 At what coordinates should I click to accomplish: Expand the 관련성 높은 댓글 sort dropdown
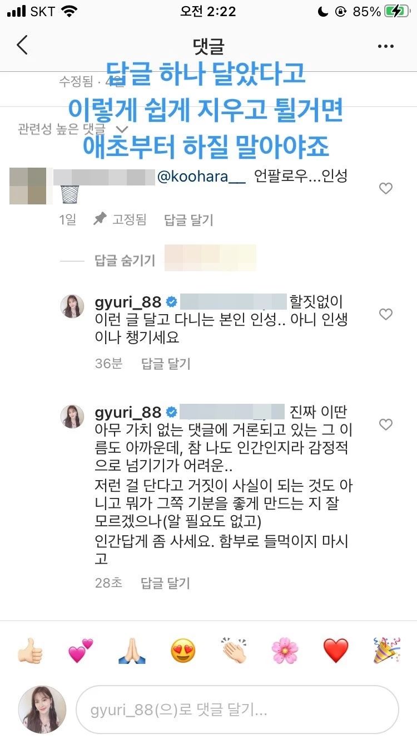pyautogui.click(x=73, y=129)
